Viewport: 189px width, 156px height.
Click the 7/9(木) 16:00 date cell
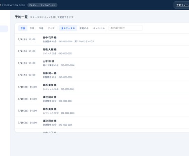(x=27, y=63)
